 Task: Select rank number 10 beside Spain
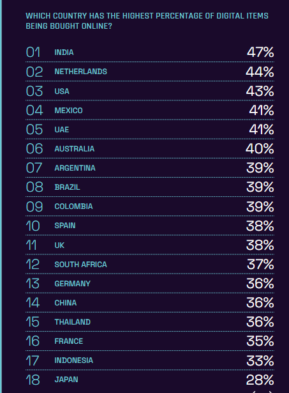tap(33, 226)
